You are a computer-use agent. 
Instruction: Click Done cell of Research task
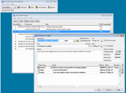tap(116, 68)
